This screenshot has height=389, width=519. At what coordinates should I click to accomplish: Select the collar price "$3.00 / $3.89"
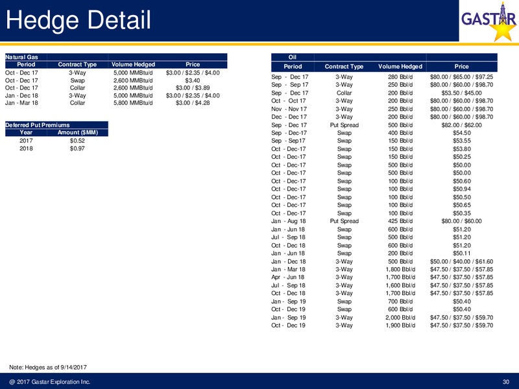click(x=192, y=88)
